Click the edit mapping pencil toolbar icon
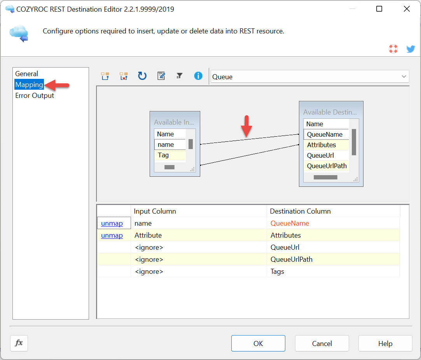The height and width of the screenshot is (360, 421). tap(161, 76)
